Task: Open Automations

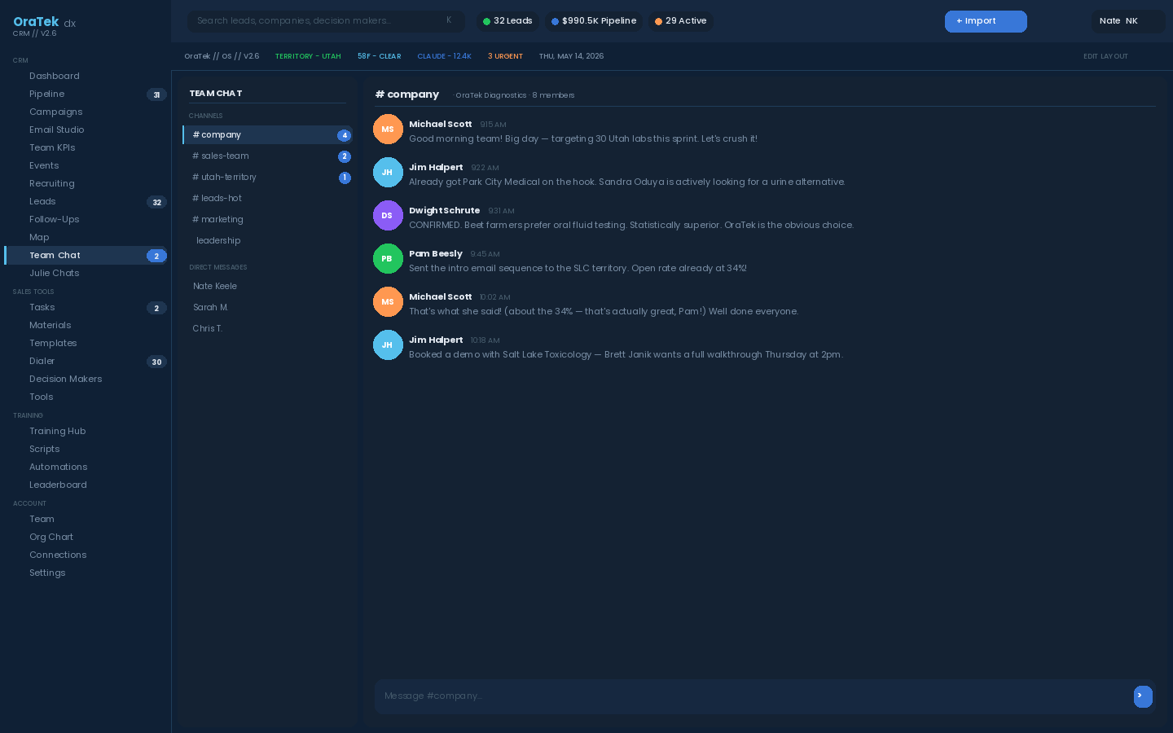Action: point(86,467)
